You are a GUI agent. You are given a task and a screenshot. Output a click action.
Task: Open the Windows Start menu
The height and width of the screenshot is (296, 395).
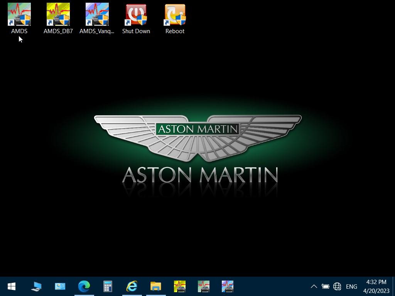click(12, 286)
